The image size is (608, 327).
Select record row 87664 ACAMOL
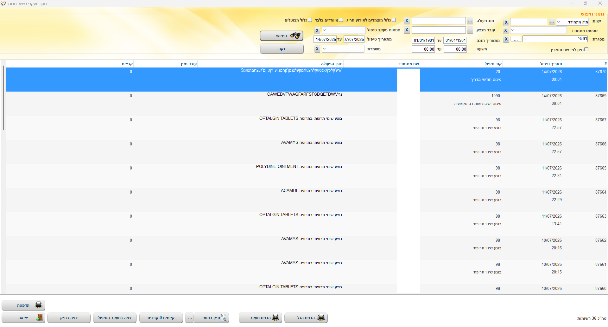tap(307, 200)
